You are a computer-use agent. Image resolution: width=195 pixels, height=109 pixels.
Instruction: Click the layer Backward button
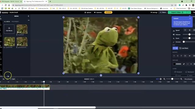(190, 72)
